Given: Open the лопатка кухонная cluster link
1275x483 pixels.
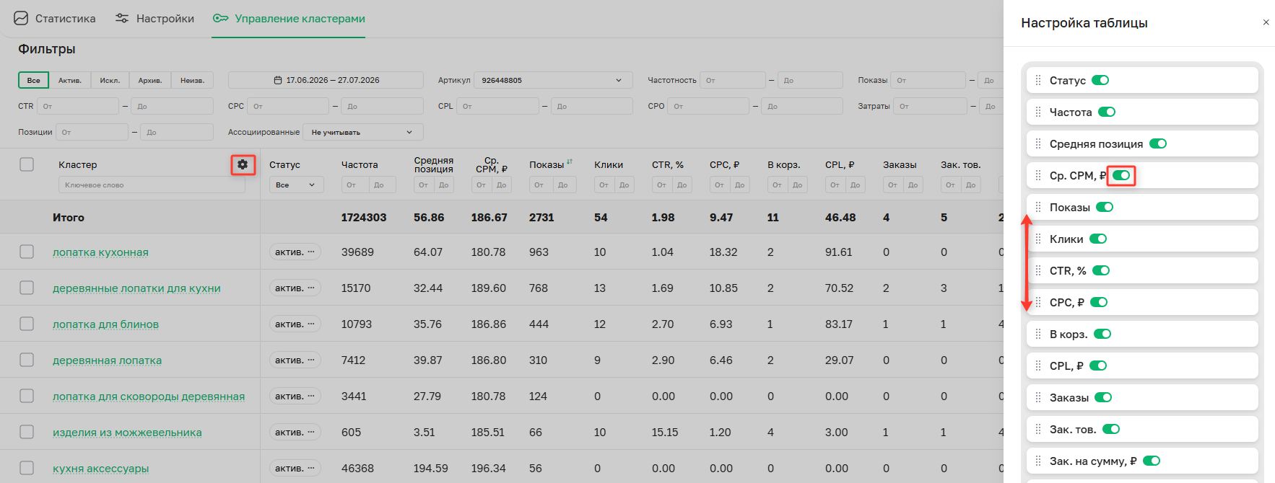Looking at the screenshot, I should coord(100,252).
